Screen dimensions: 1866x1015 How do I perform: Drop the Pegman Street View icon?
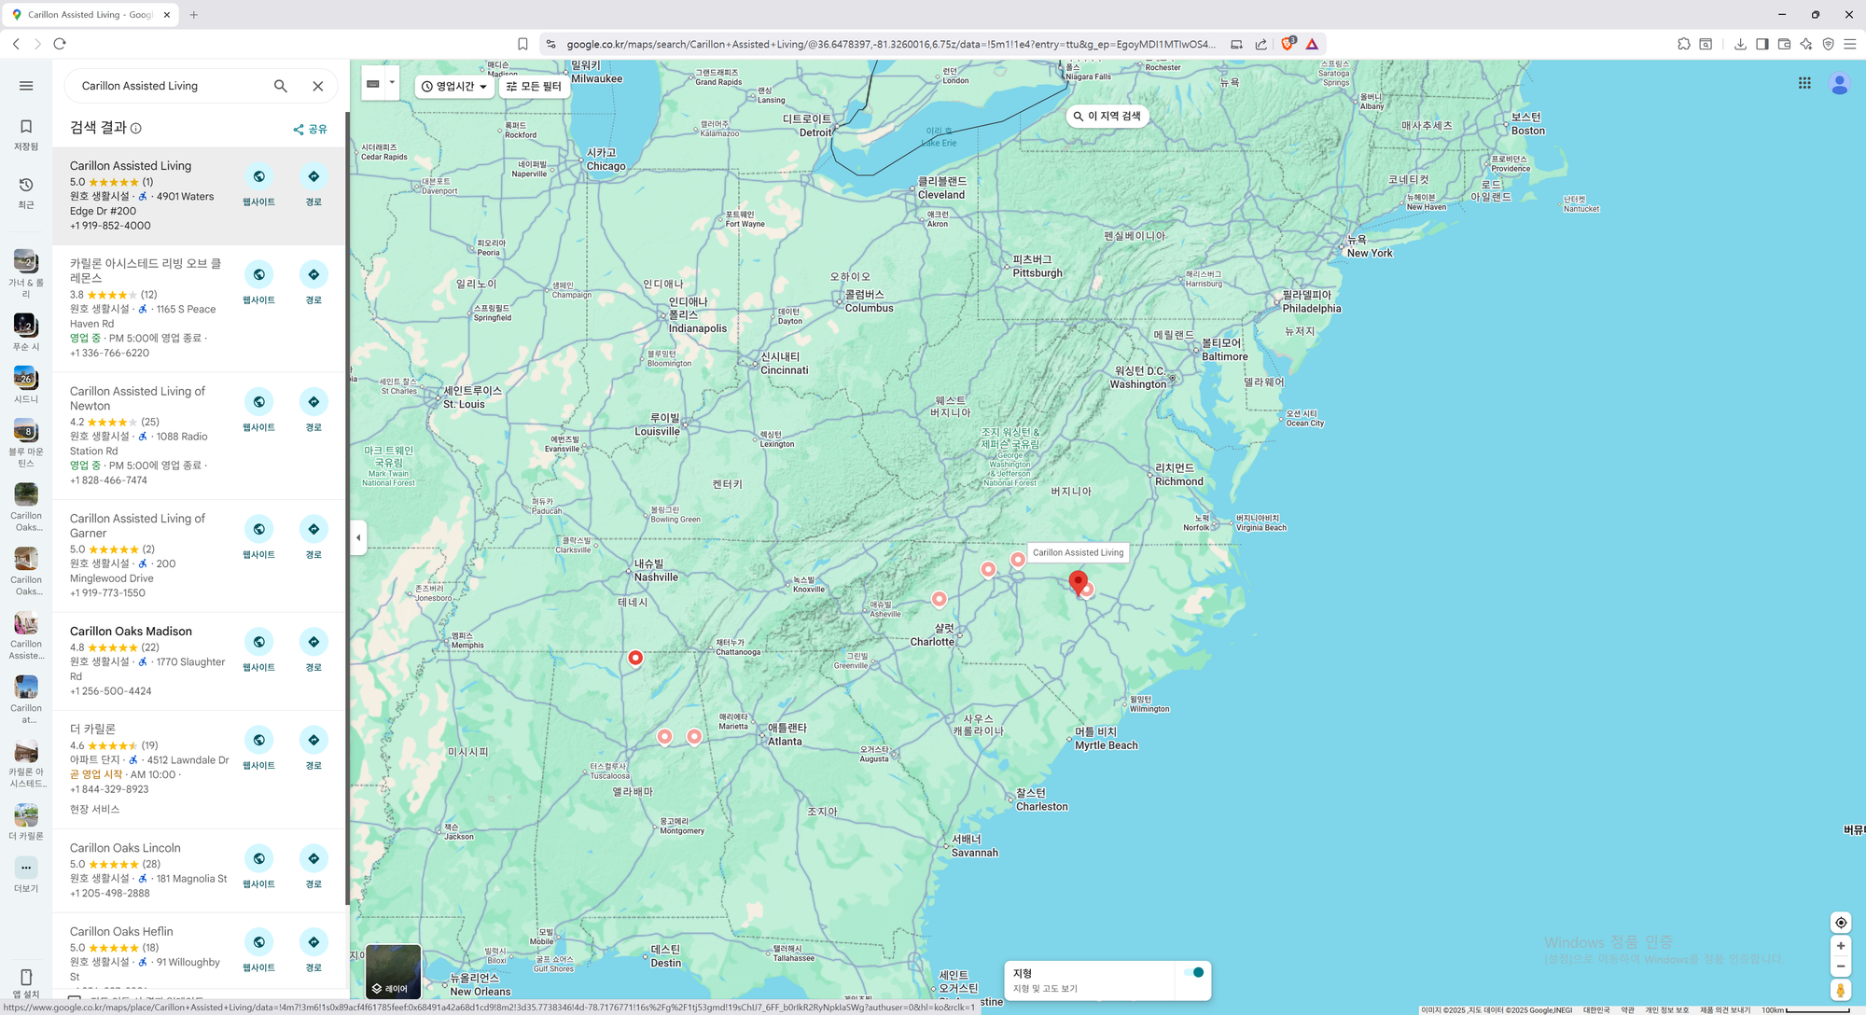click(x=1840, y=990)
